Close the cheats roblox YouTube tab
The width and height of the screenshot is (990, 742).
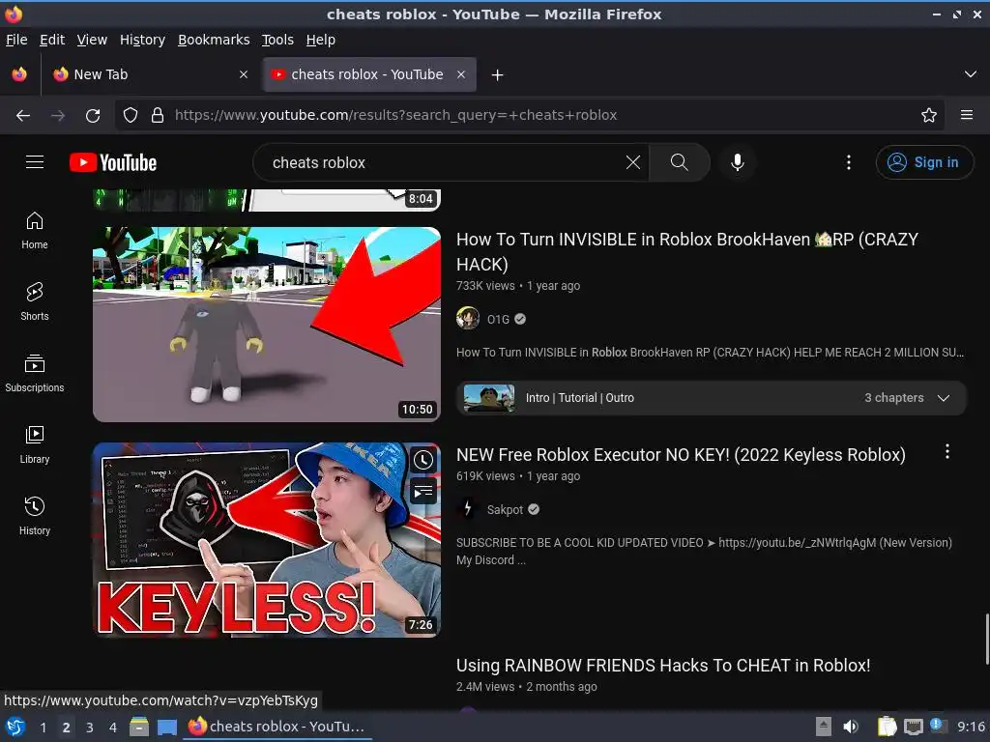[461, 74]
